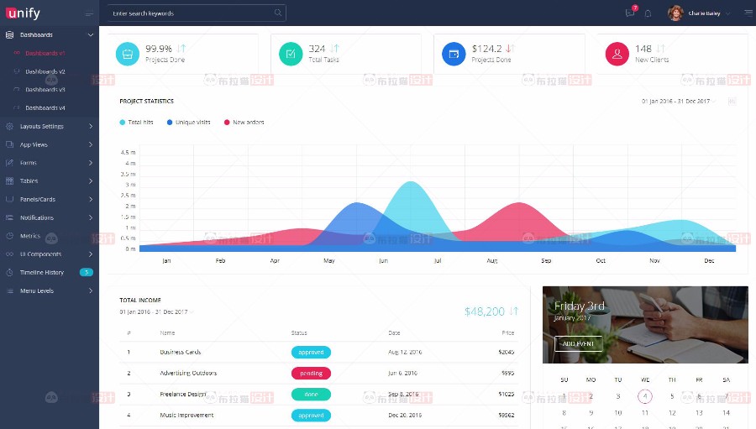The height and width of the screenshot is (429, 756).
Task: Open Total Income date range dropdown
Action: [157, 311]
